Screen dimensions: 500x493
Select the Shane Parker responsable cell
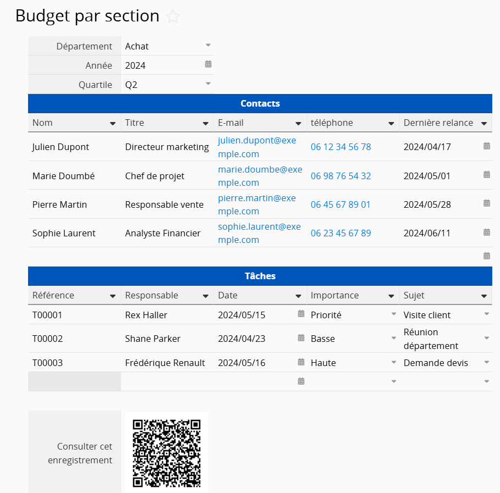(x=167, y=339)
